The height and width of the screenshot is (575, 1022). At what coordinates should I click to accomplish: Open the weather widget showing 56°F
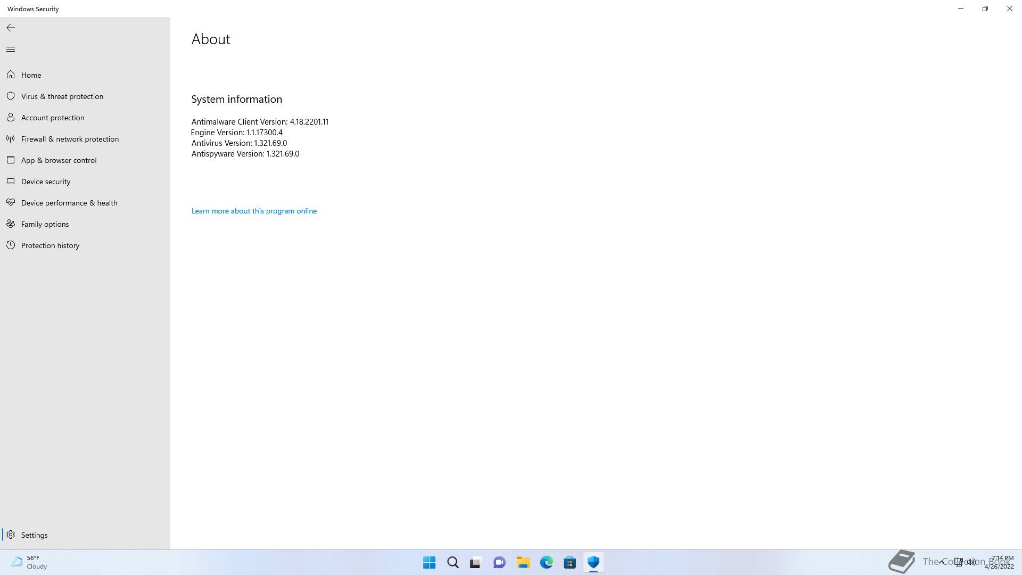[29, 562]
